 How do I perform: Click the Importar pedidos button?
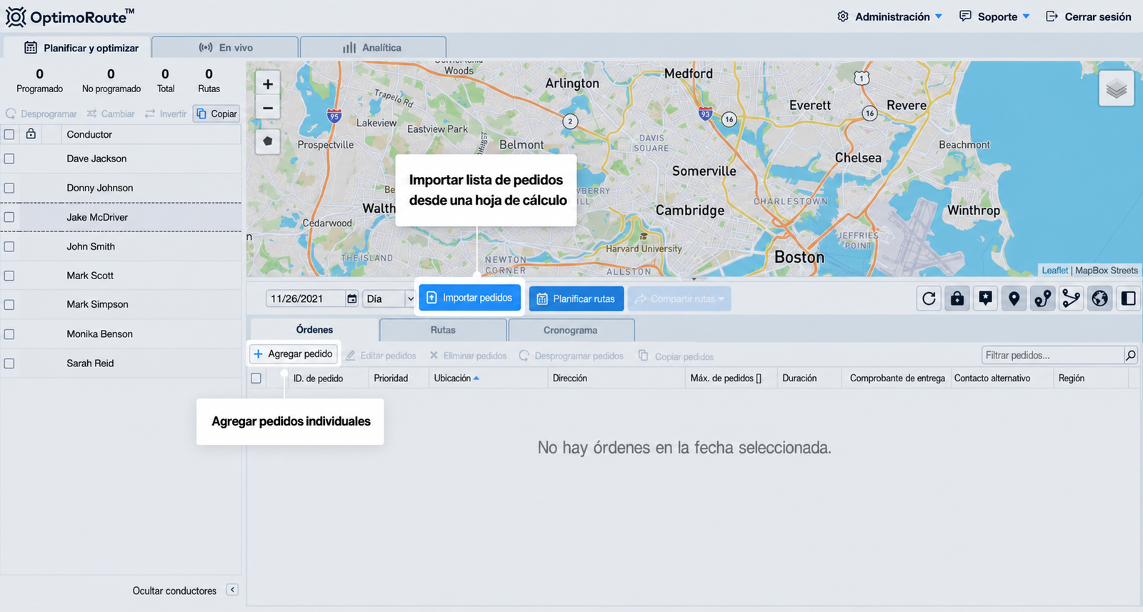(x=470, y=298)
